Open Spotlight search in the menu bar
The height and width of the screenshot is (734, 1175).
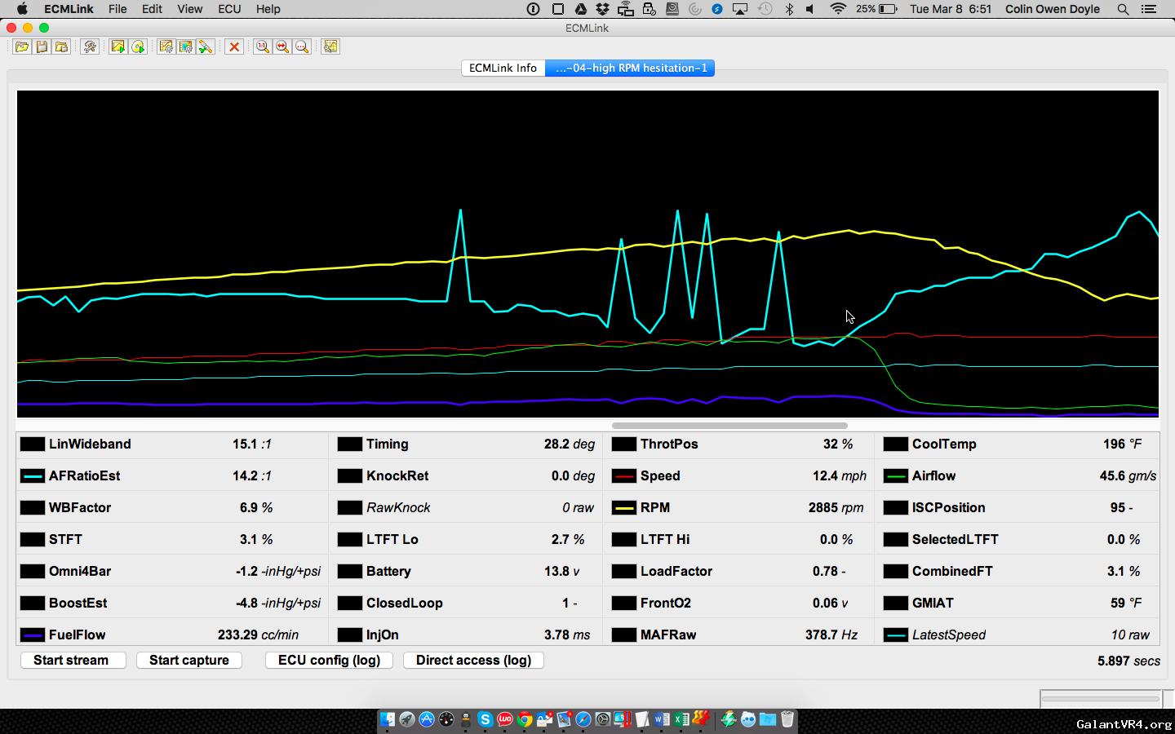1123,9
